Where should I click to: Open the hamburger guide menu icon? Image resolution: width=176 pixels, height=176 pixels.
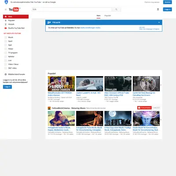pyautogui.click(x=6, y=10)
